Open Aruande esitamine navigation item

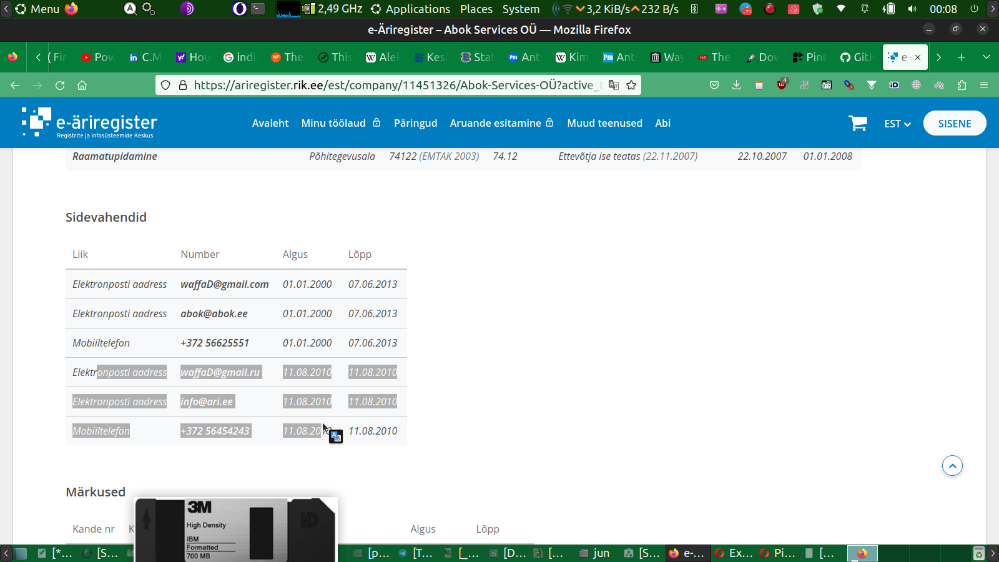[501, 123]
